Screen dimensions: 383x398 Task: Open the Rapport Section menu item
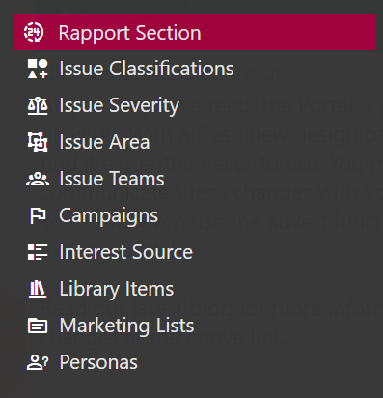[x=195, y=32]
